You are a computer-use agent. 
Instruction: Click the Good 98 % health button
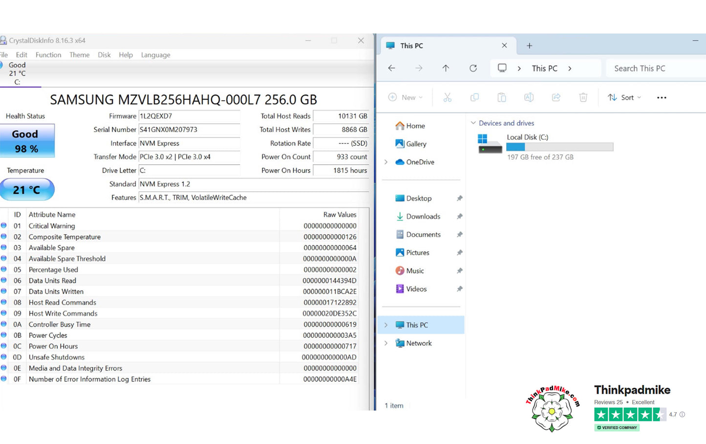27,141
